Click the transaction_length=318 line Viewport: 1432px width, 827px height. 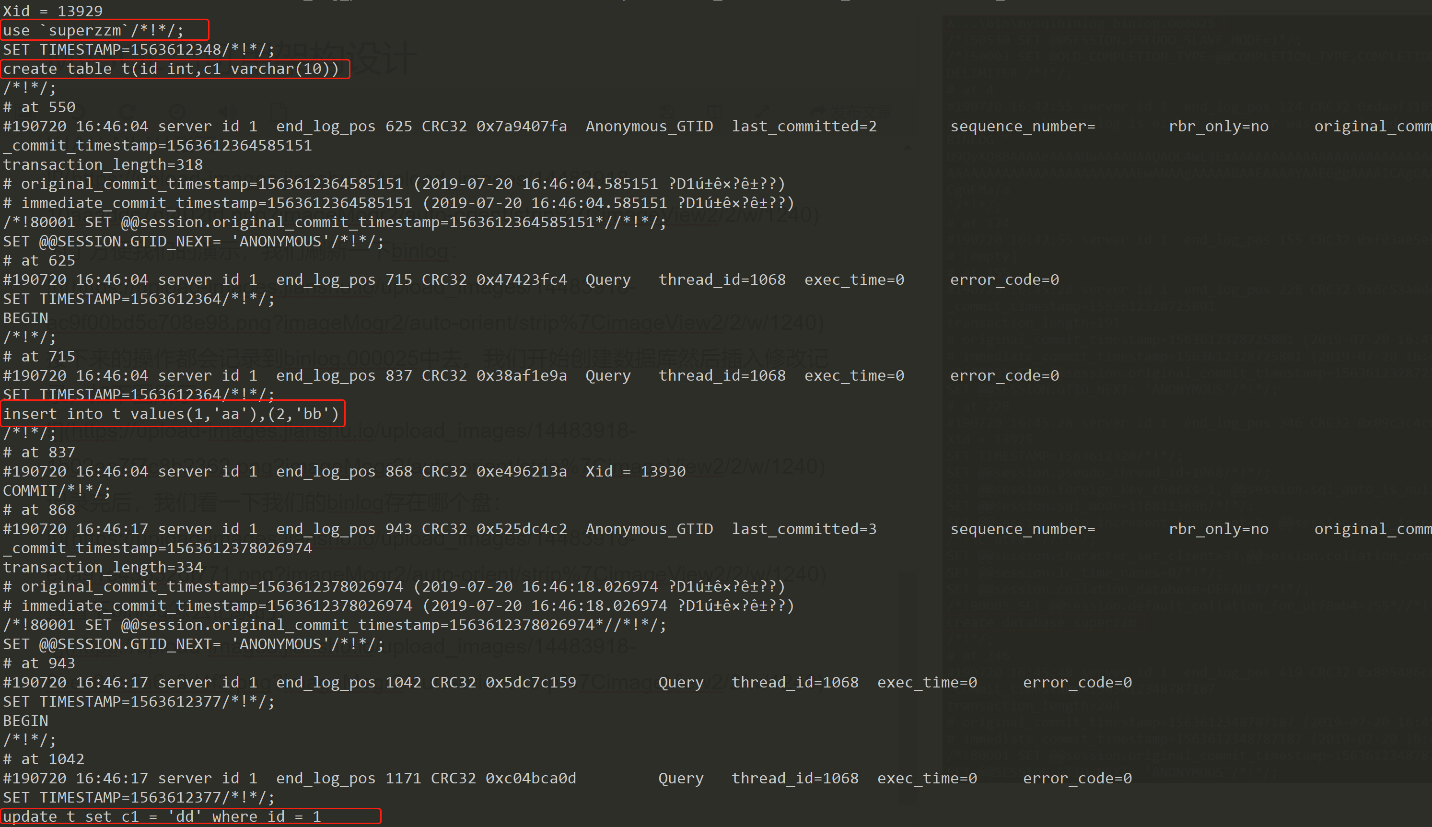click(103, 165)
